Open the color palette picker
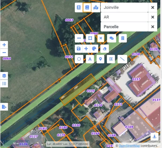162x148 pixels. coord(94,49)
